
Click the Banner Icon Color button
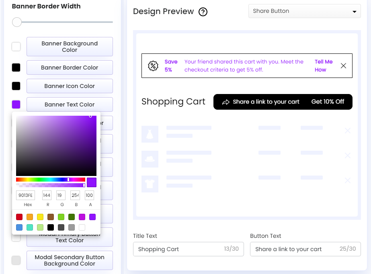pos(69,86)
